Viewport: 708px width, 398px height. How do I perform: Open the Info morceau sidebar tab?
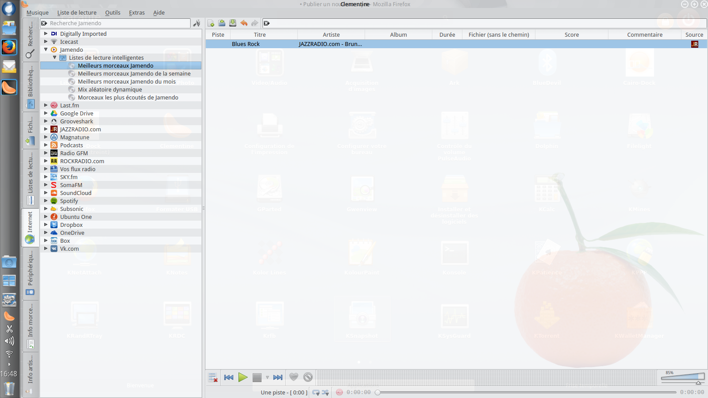[x=30, y=325]
